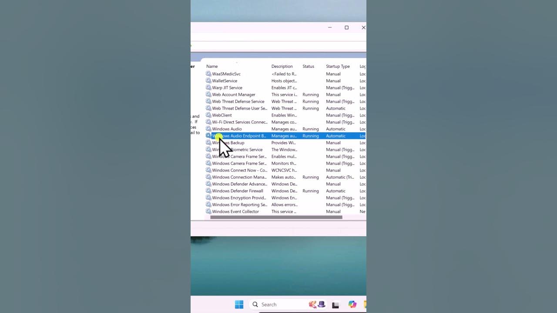Click 'Allows errors...' description cell
557x313 pixels.
click(x=285, y=205)
